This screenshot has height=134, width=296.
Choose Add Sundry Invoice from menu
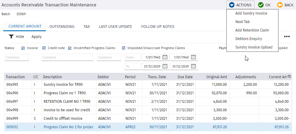point(251,13)
